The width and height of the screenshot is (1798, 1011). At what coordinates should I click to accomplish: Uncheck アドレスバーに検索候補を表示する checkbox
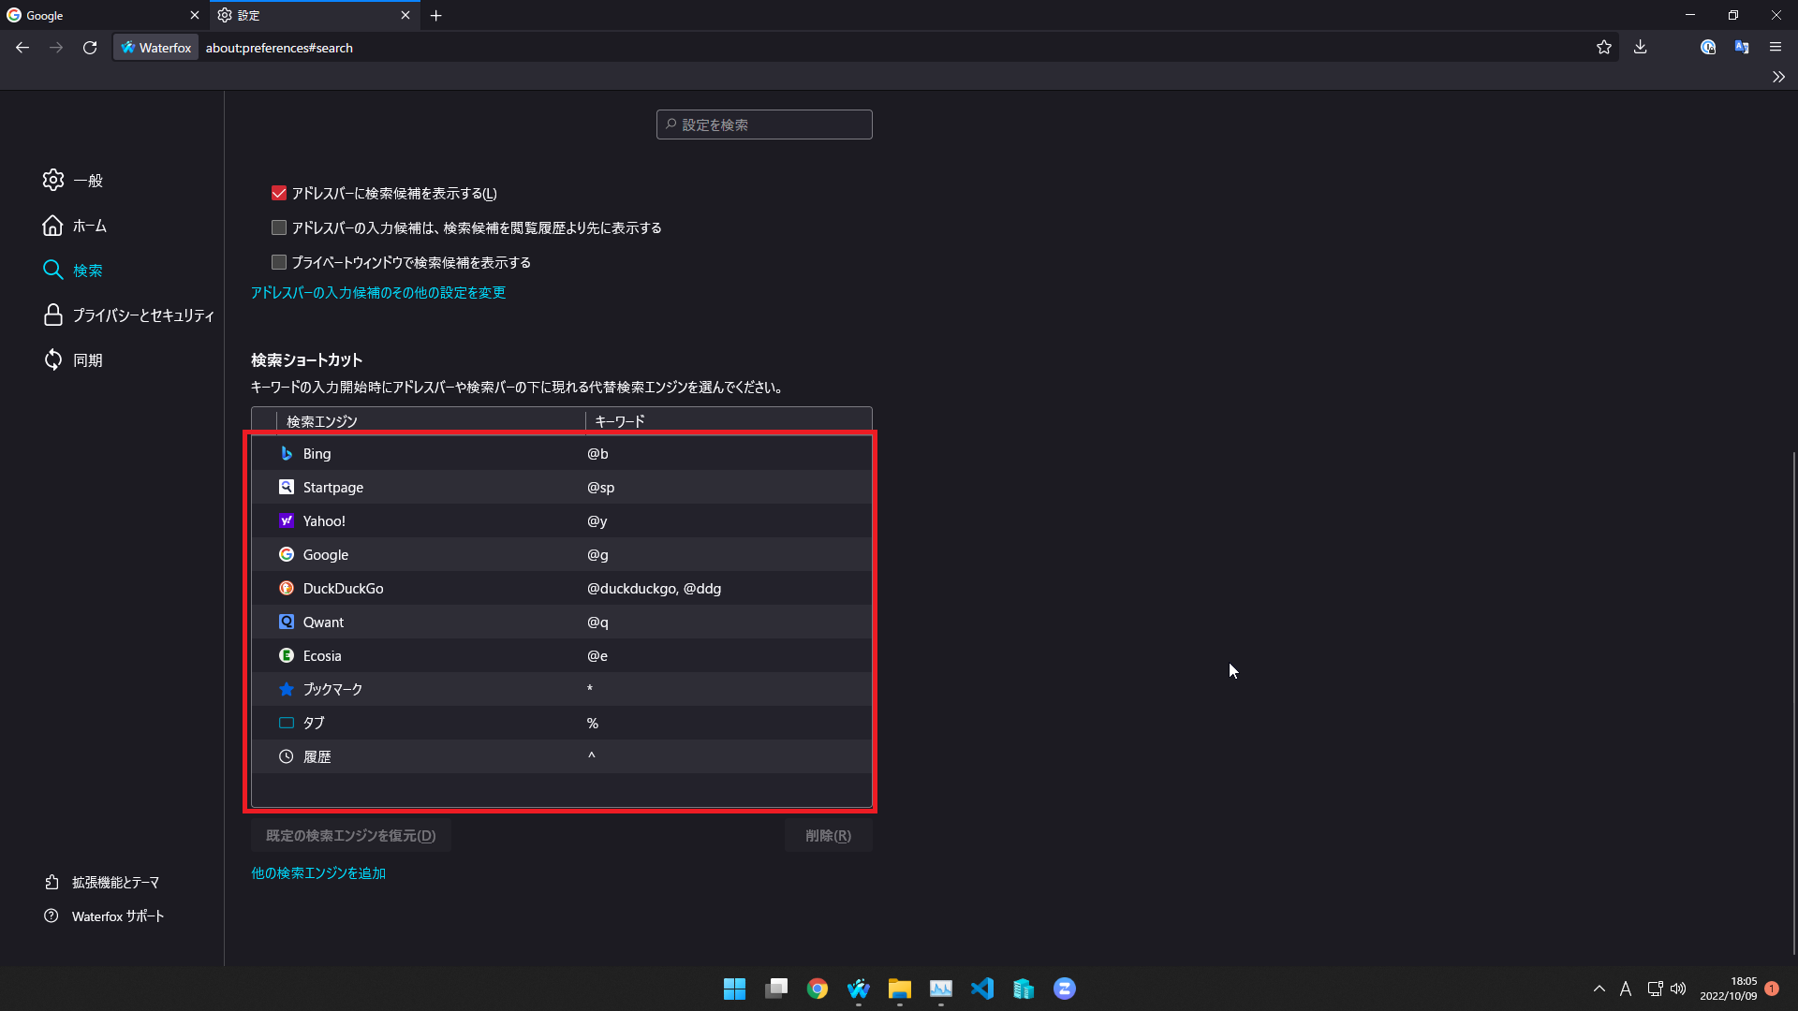[279, 193]
